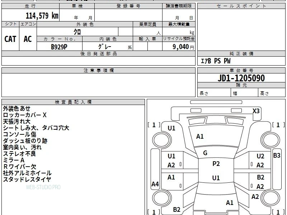Viewport: 287px width, 215px height.
Task: Click the 乗車定員 header
Action: [147, 24]
